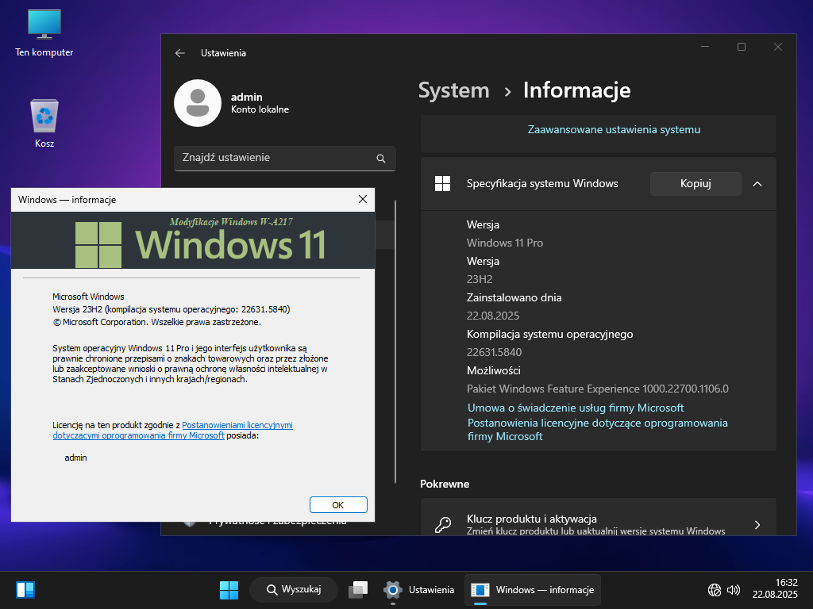This screenshot has width=813, height=609.
Task: Open the Task View taskbar icon
Action: [358, 590]
